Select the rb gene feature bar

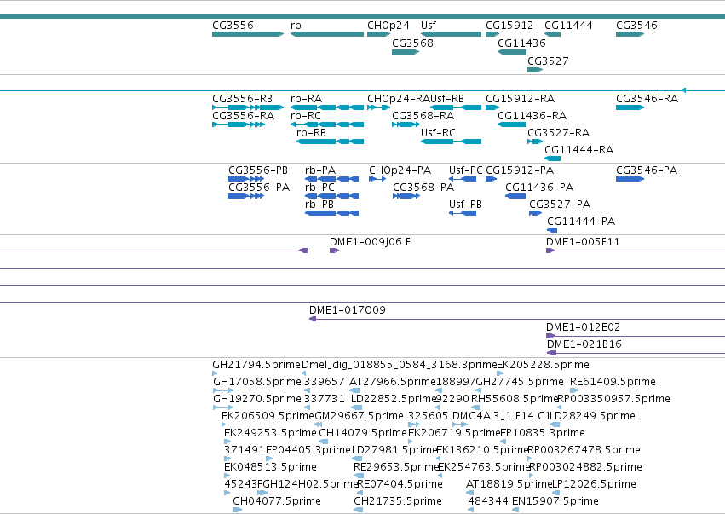pos(327,34)
